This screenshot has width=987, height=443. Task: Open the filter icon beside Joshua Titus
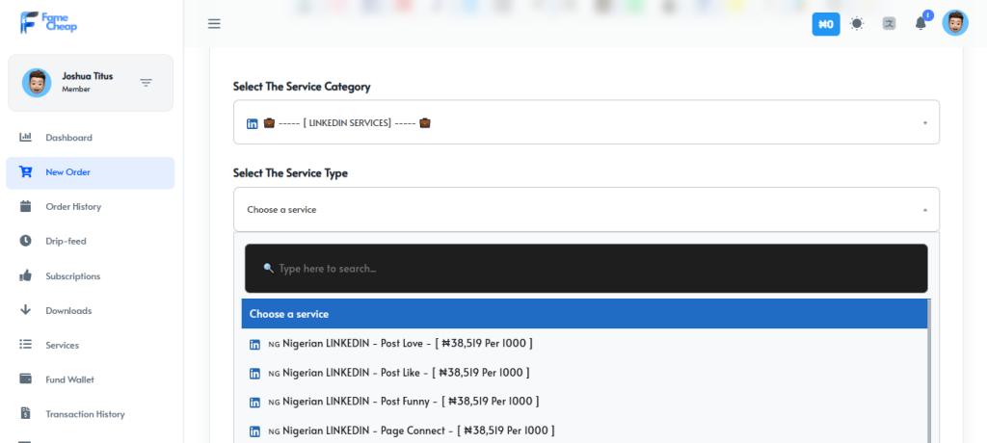pyautogui.click(x=147, y=83)
